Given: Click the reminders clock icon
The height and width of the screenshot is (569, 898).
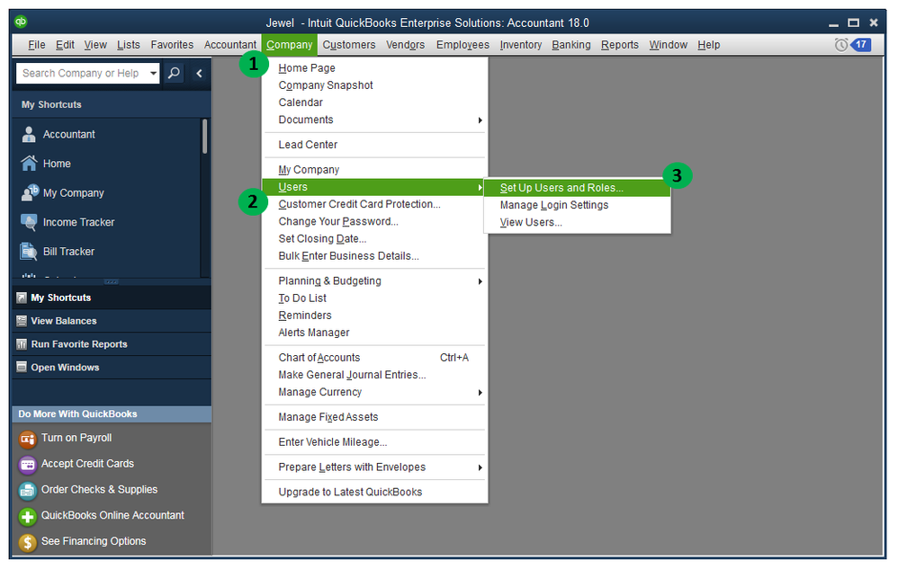Looking at the screenshot, I should click(x=840, y=45).
